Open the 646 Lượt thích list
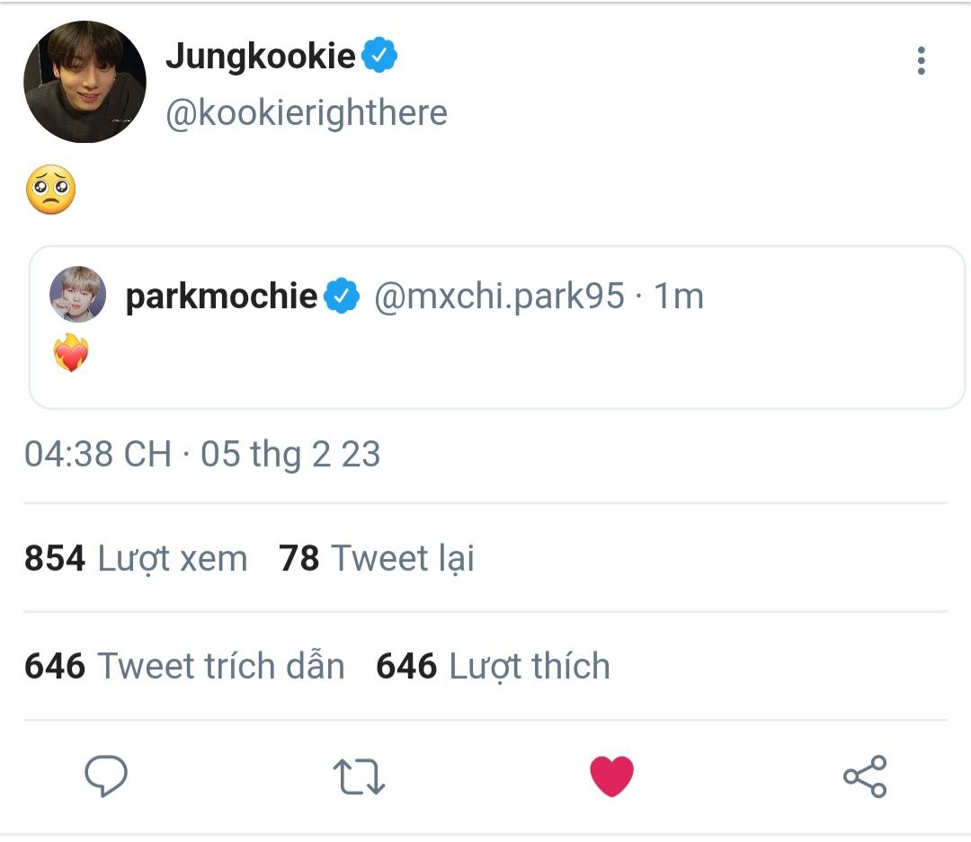 493,666
